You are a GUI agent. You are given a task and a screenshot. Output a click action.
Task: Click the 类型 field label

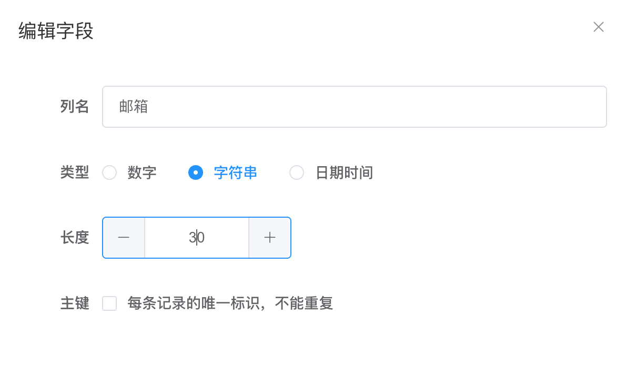[x=75, y=172]
